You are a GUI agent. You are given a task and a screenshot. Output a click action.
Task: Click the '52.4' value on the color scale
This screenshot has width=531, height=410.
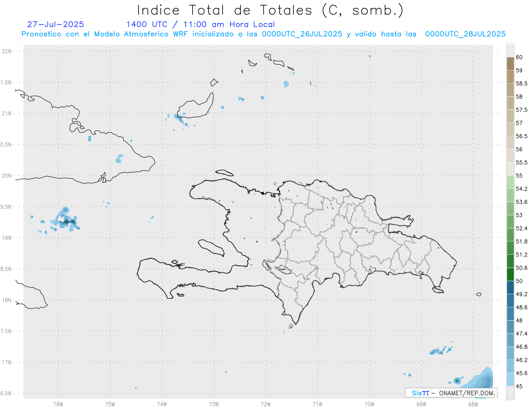coord(521,228)
